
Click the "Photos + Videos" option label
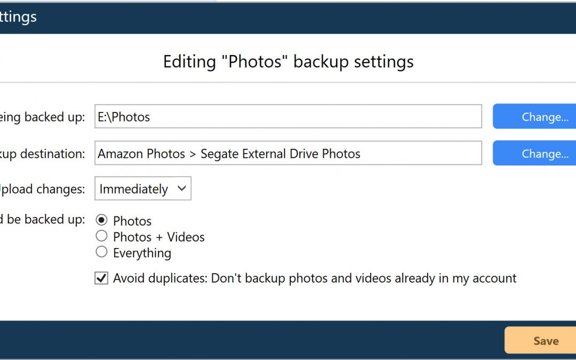tap(159, 237)
